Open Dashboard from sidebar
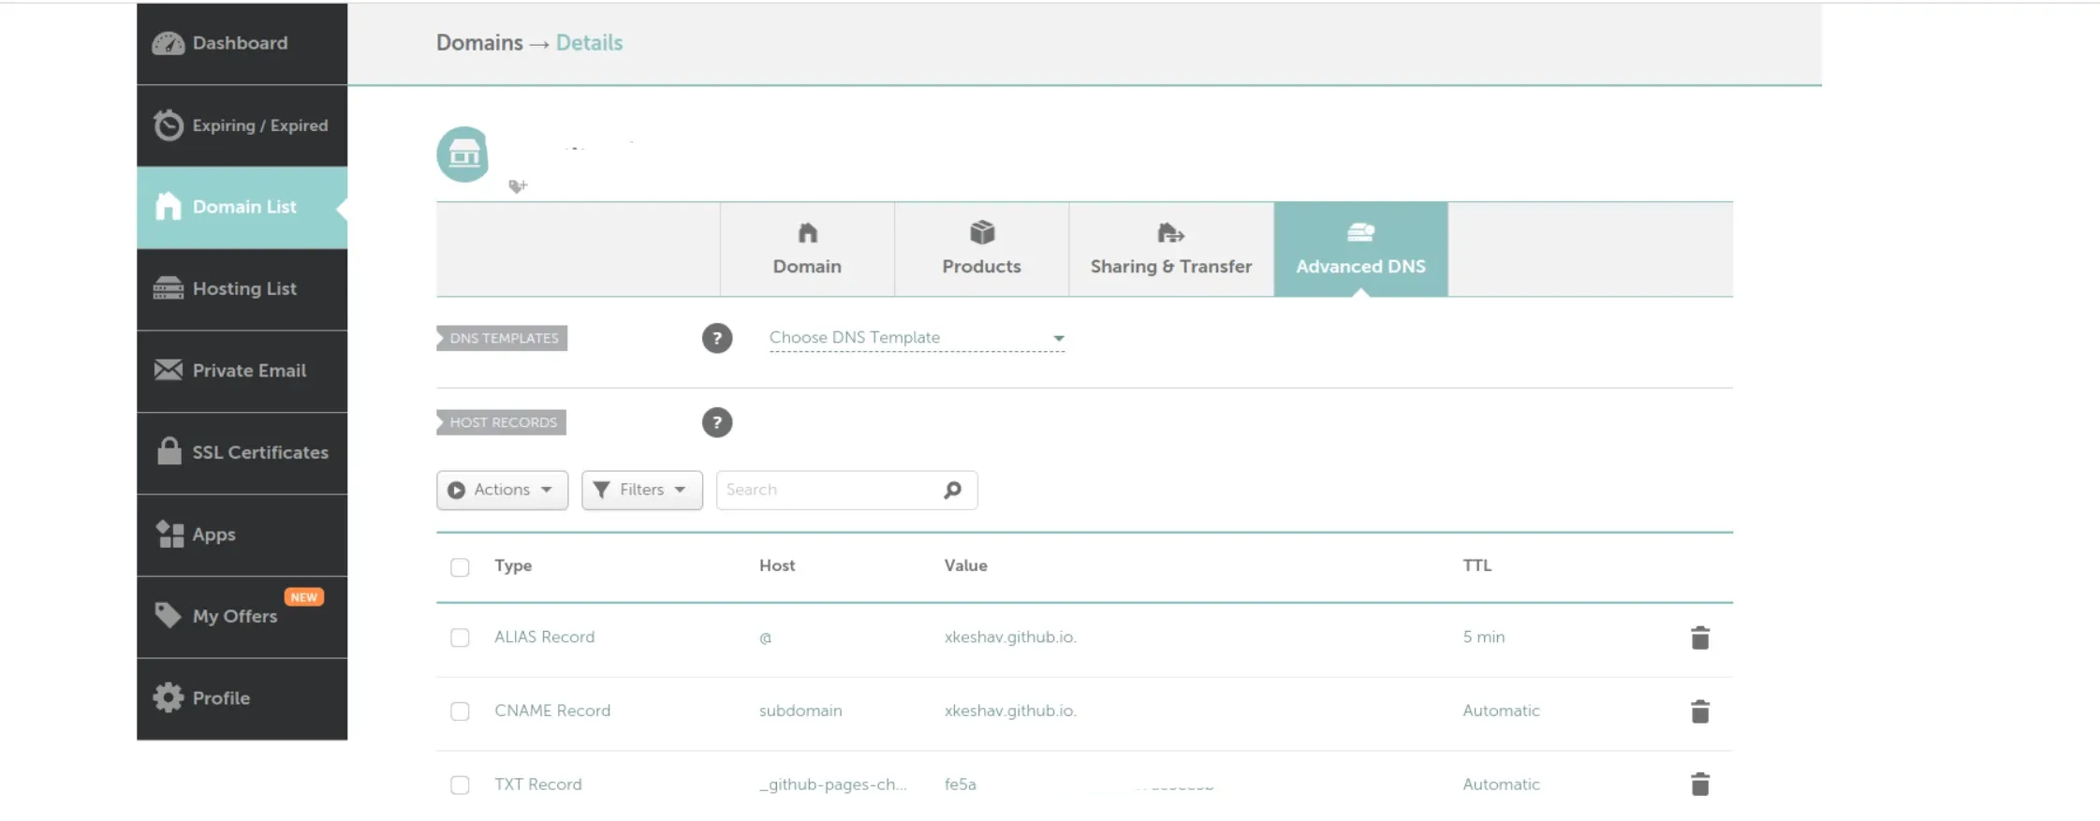Screen dimensions: 2100x821 242,43
